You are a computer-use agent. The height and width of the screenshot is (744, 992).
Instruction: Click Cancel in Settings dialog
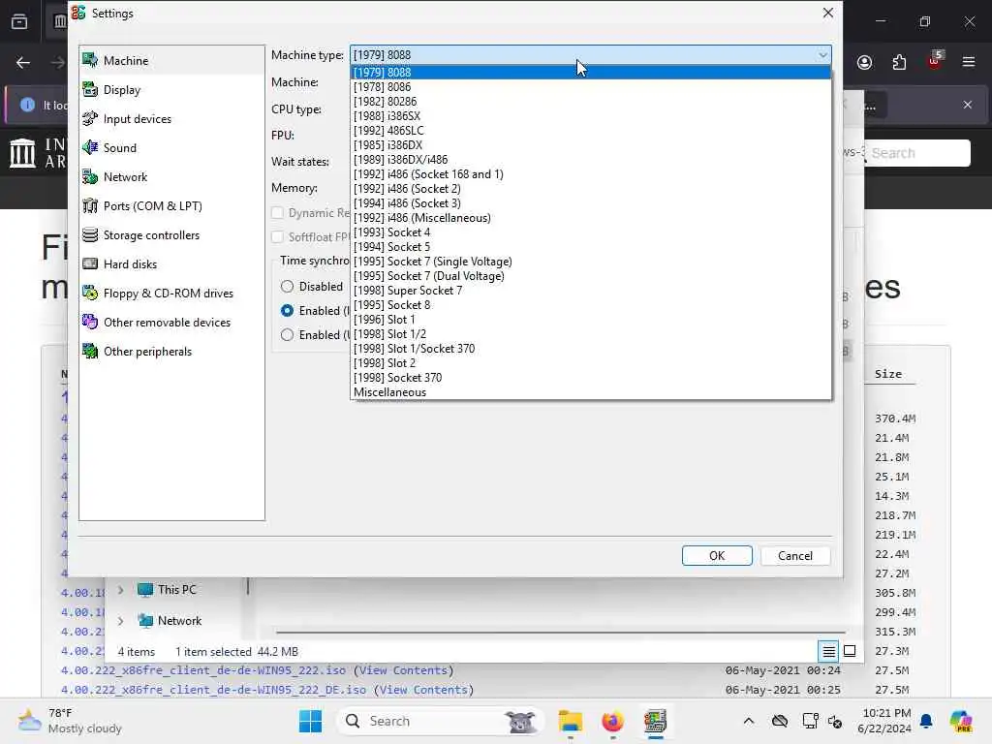pyautogui.click(x=795, y=555)
